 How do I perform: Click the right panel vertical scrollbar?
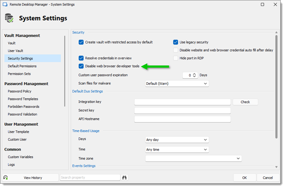[x=276, y=87]
